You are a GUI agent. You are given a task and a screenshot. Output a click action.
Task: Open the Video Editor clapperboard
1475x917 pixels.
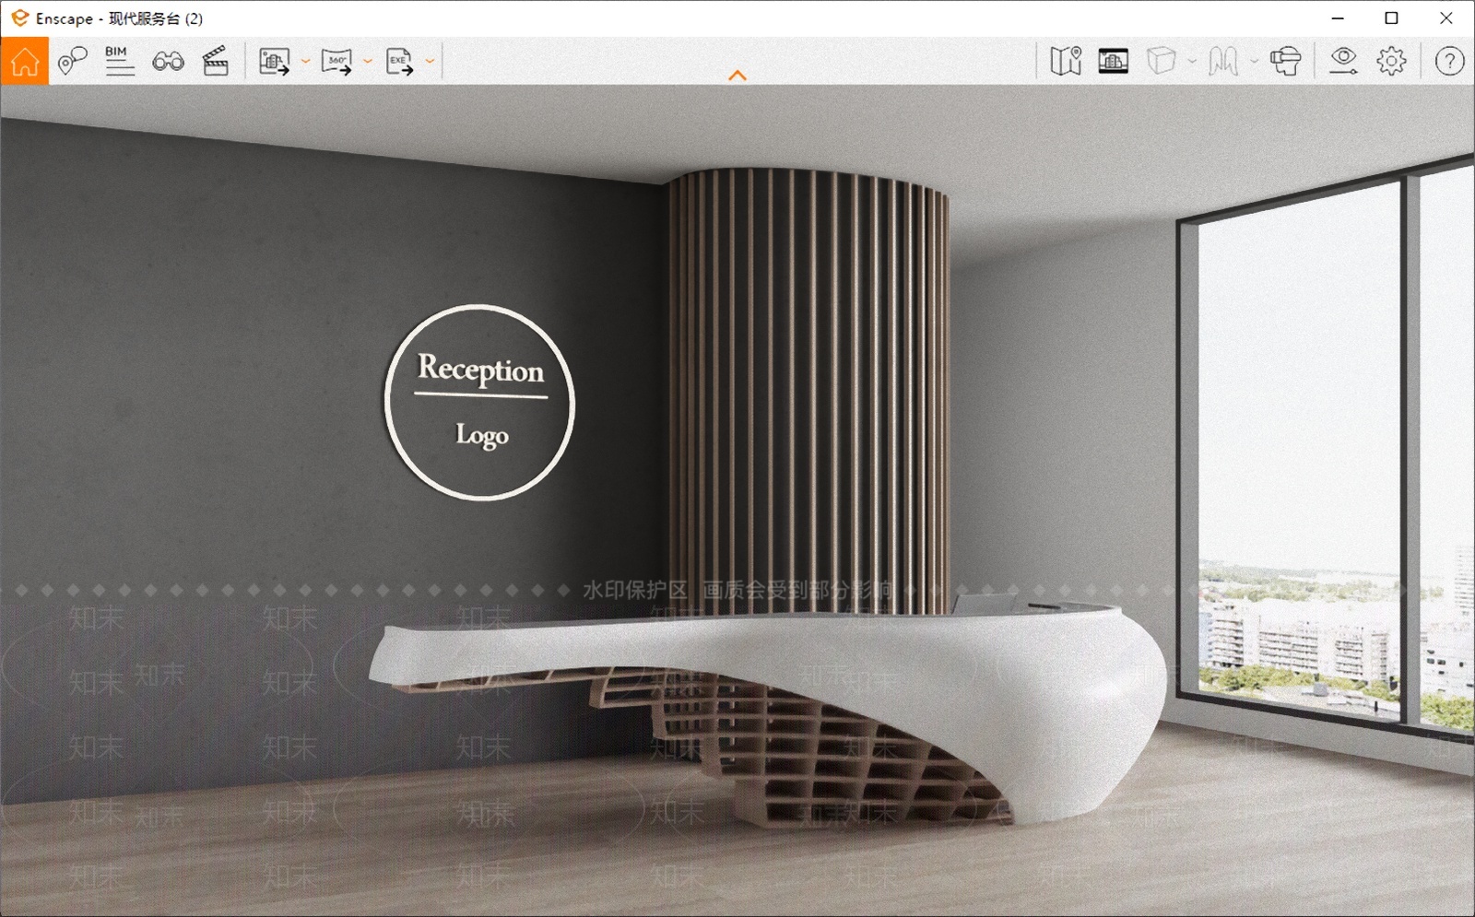tap(216, 61)
